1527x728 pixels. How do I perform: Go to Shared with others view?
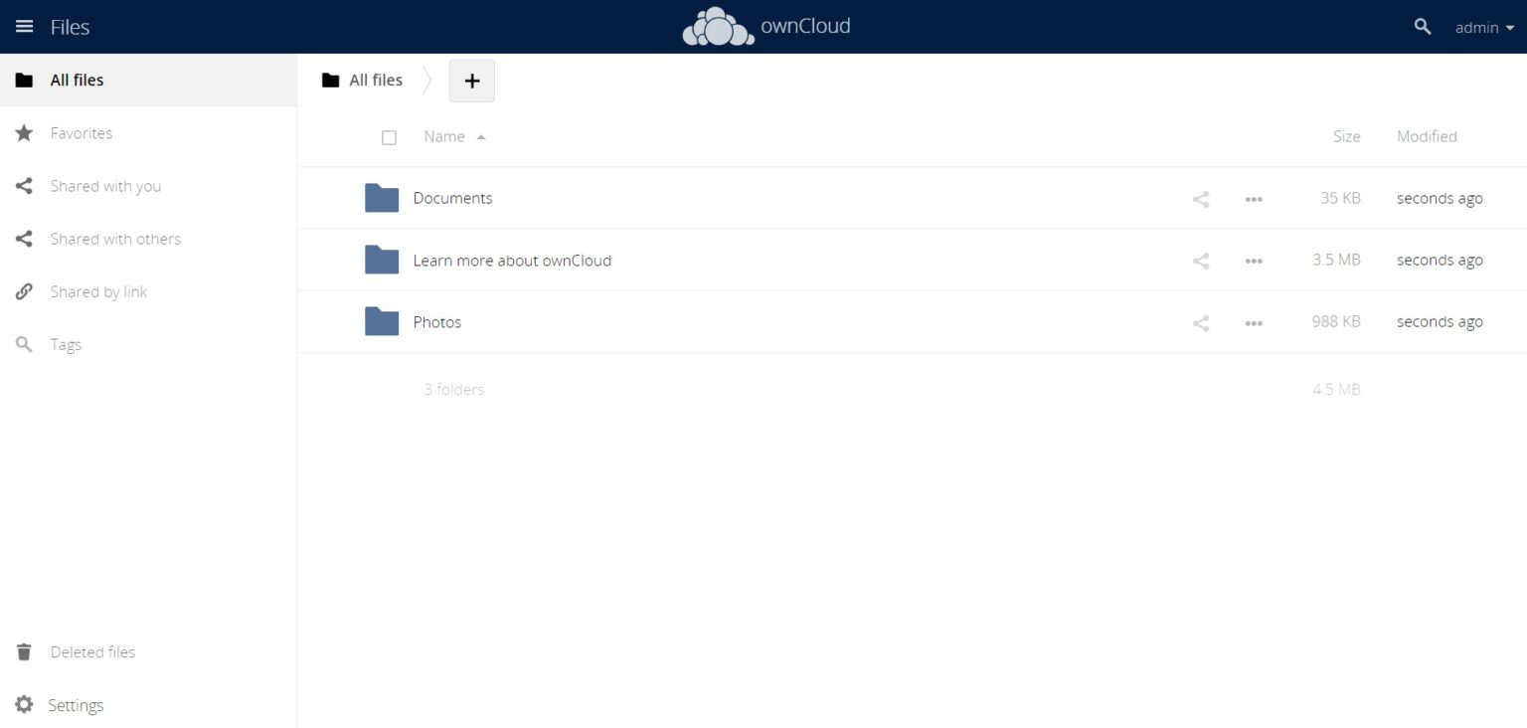(115, 239)
